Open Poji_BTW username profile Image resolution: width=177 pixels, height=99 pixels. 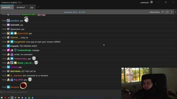(19, 80)
